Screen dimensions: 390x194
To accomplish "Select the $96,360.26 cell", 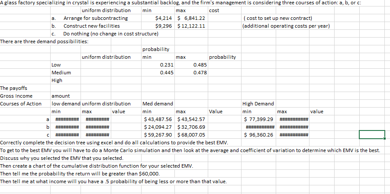I will [x=259, y=135].
